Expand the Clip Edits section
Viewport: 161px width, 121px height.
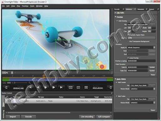(x=115, y=13)
